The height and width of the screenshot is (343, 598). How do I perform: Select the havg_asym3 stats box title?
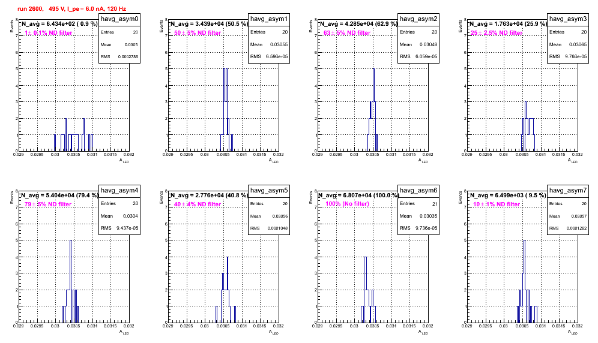[568, 19]
